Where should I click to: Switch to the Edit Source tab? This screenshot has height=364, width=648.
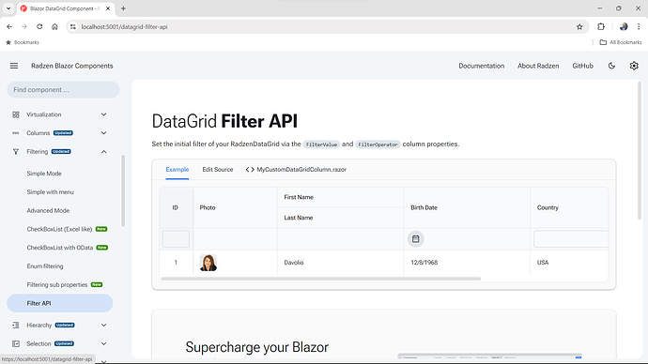click(x=218, y=169)
